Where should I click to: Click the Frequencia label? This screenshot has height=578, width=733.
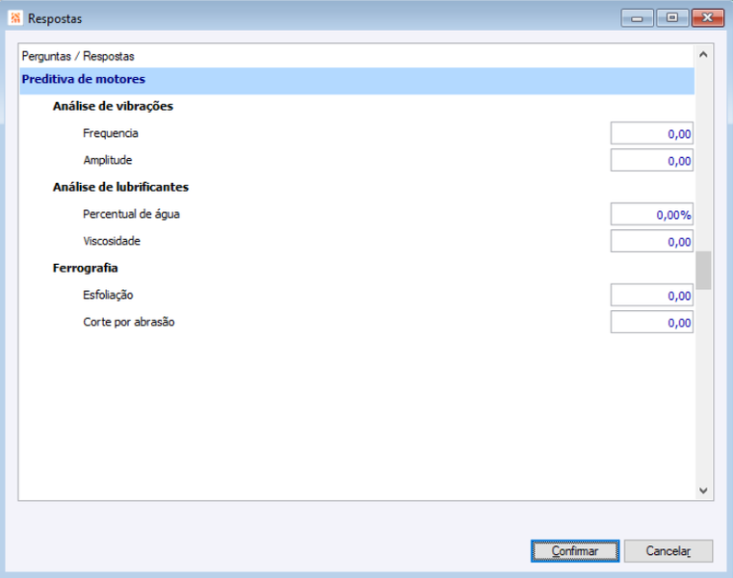pyautogui.click(x=111, y=133)
